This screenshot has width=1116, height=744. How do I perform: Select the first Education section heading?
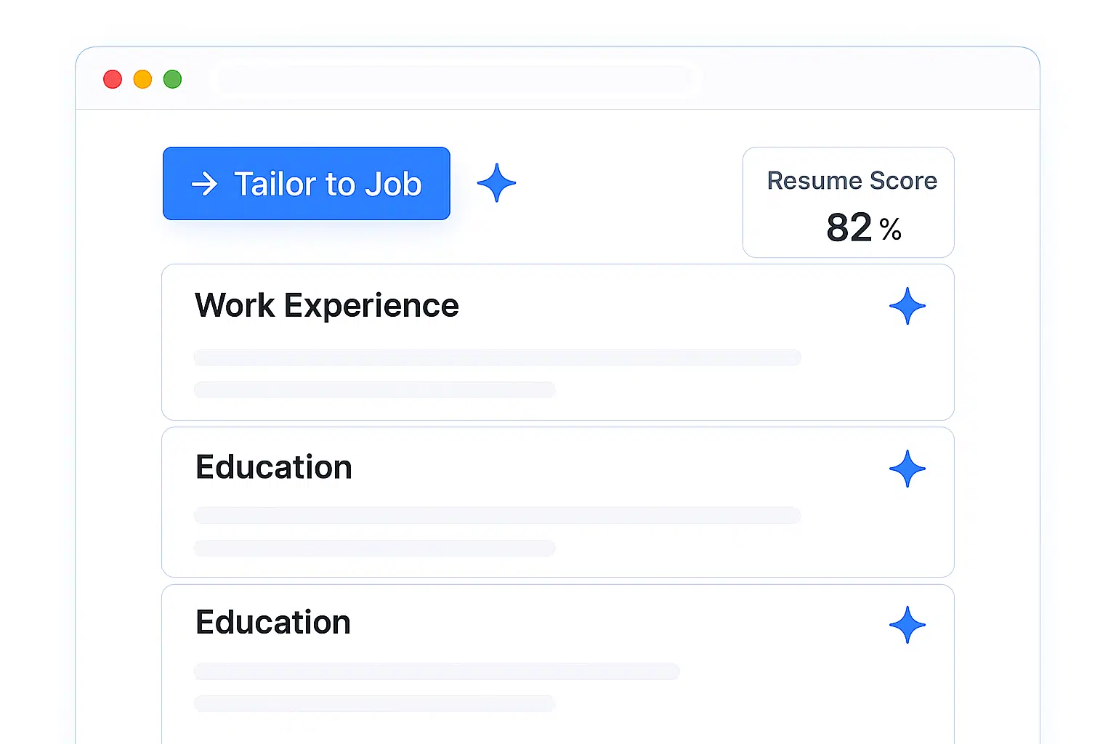click(273, 467)
